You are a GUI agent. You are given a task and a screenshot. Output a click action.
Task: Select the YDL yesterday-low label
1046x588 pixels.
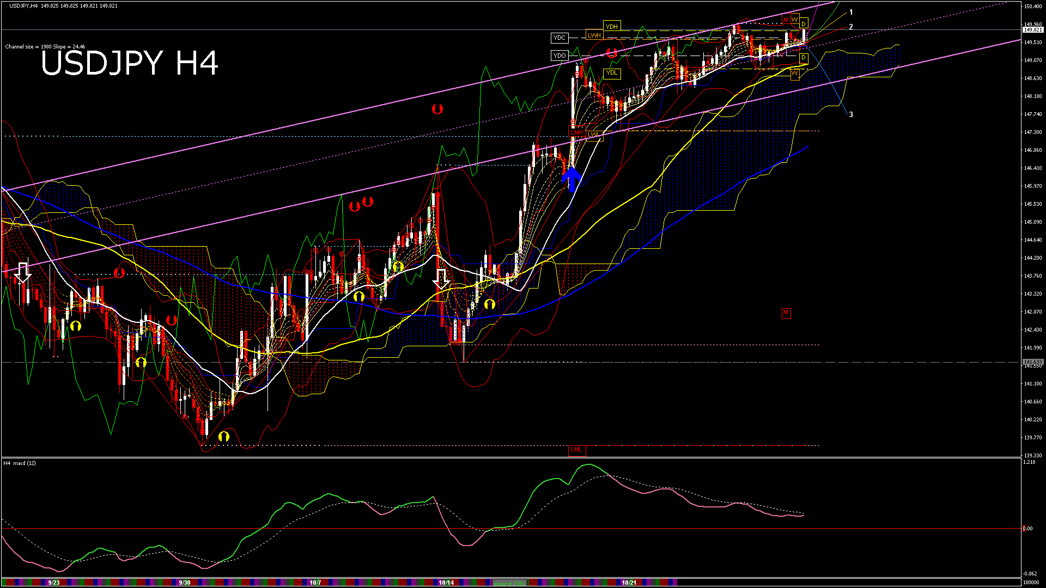point(612,73)
